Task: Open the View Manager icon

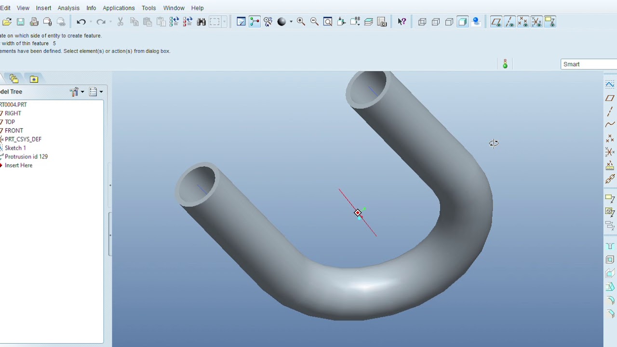Action: click(x=382, y=22)
